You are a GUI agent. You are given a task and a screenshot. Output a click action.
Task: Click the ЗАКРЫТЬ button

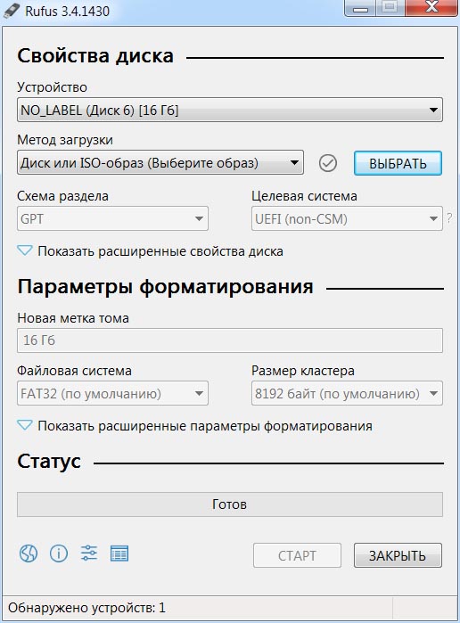(398, 555)
